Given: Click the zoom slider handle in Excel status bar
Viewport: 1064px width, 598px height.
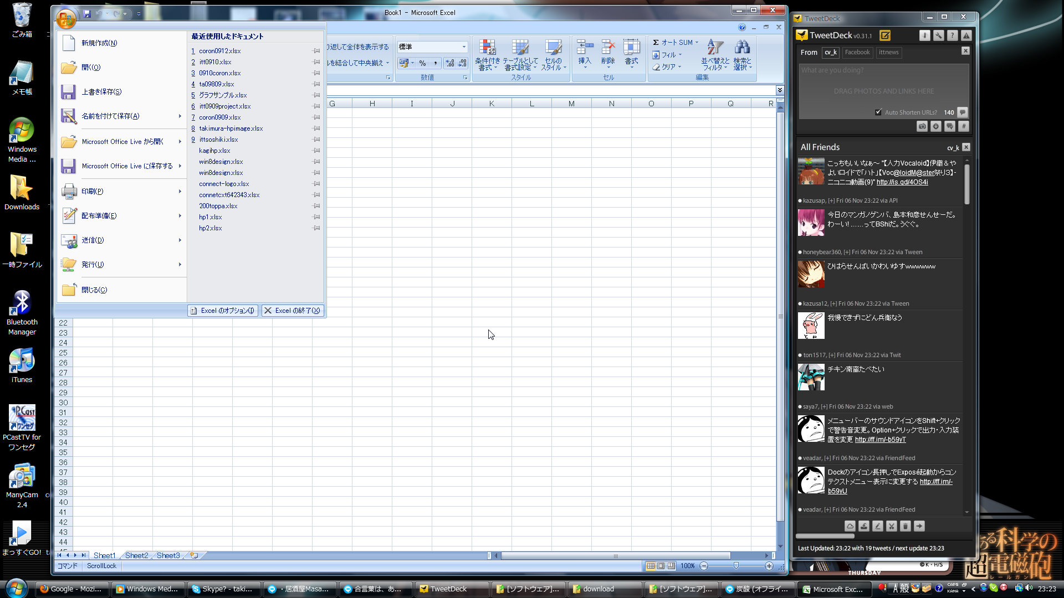Looking at the screenshot, I should click(x=736, y=566).
